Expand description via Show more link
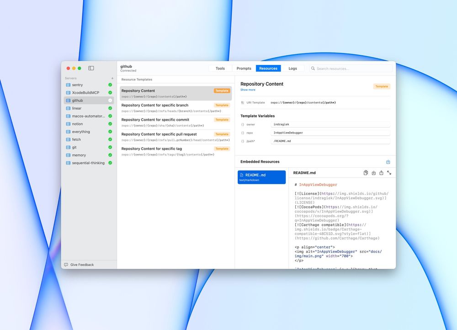The image size is (457, 330). tap(248, 90)
